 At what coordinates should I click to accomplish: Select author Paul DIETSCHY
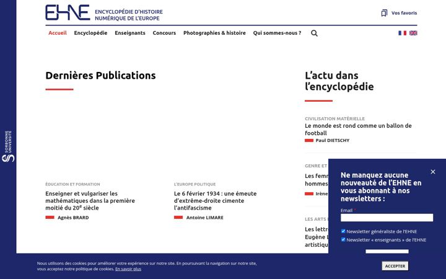pos(332,140)
